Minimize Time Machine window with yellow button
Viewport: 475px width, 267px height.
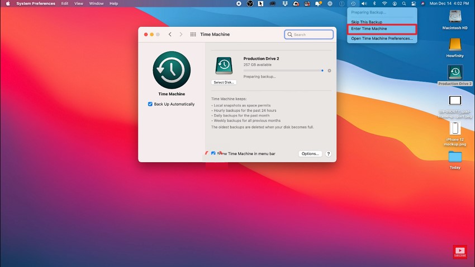[152, 35]
